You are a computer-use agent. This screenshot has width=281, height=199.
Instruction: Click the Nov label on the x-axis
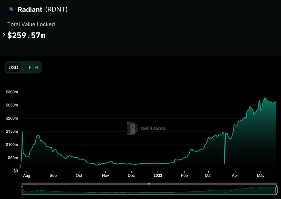click(105, 175)
